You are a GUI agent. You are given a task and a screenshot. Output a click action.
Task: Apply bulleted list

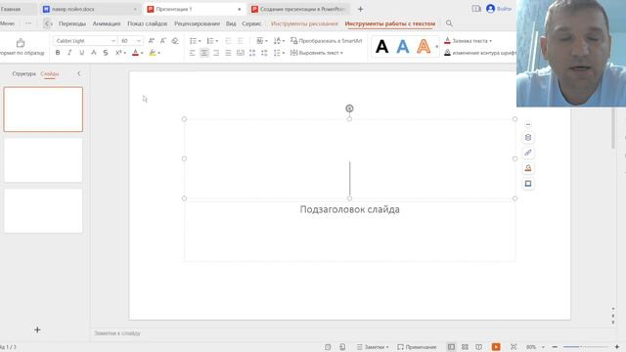click(x=193, y=41)
